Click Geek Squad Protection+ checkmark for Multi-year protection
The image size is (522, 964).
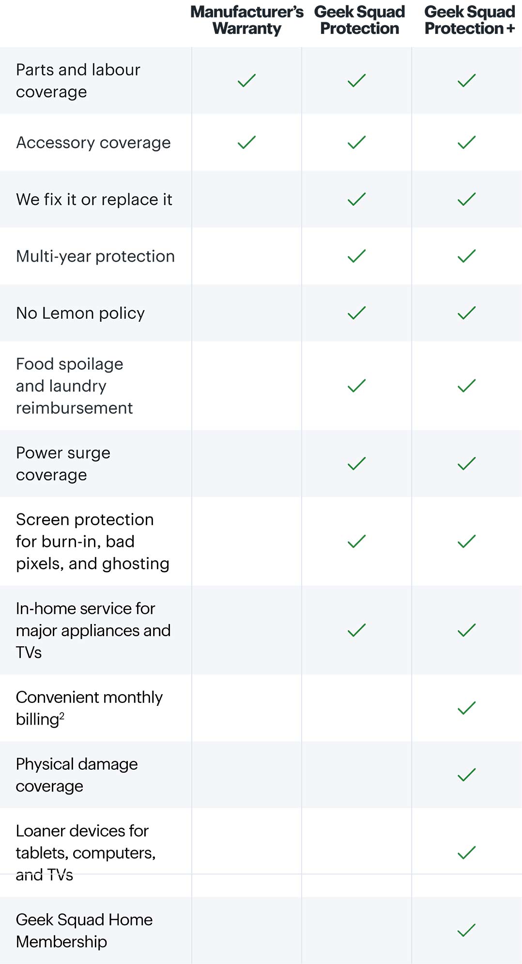click(x=466, y=256)
